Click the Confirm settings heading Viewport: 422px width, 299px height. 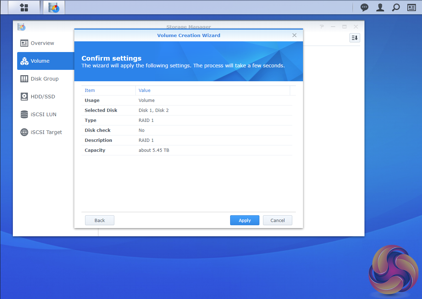[111, 58]
